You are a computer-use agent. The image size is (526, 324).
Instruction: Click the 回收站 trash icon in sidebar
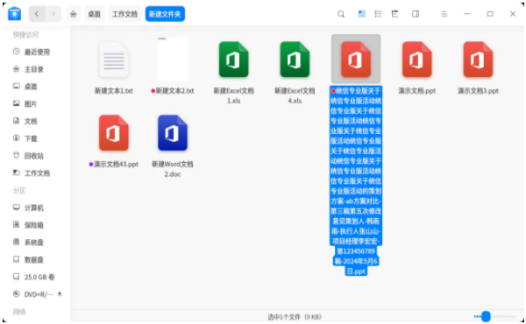click(x=16, y=156)
